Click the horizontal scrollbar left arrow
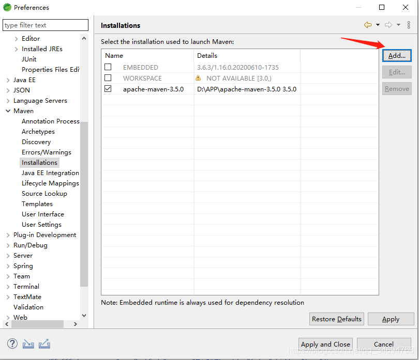Image resolution: width=419 pixels, height=360 pixels. pyautogui.click(x=7, y=324)
